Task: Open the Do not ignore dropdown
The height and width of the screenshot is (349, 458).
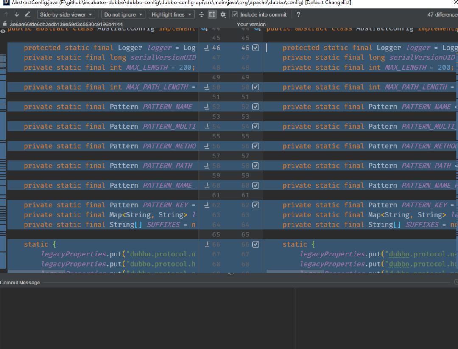Action: [123, 14]
